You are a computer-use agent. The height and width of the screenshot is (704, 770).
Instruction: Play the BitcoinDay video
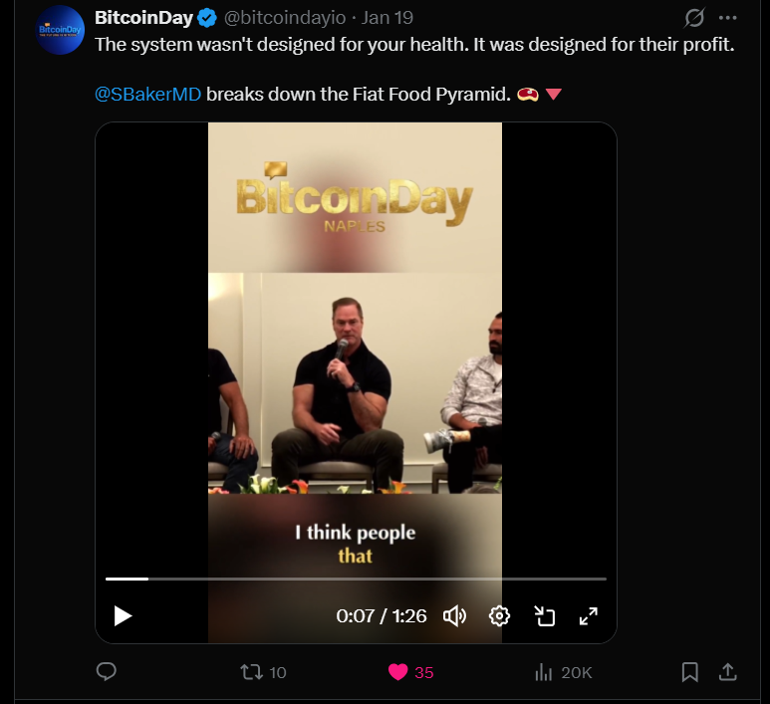point(123,615)
